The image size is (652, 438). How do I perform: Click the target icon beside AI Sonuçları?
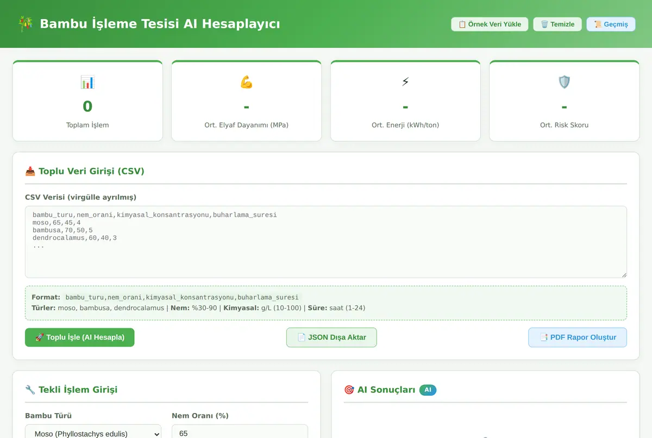pyautogui.click(x=349, y=390)
